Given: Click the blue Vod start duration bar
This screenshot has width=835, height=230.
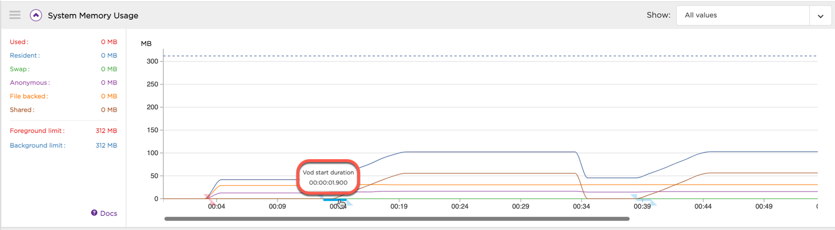Looking at the screenshot, I should point(334,199).
